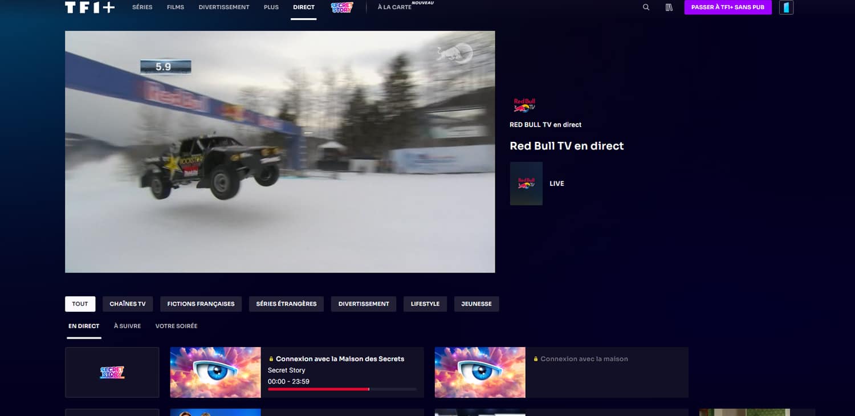This screenshot has height=416, width=855.
Task: Click the Connexion avec la Maison des Secrets title
Action: click(x=340, y=359)
